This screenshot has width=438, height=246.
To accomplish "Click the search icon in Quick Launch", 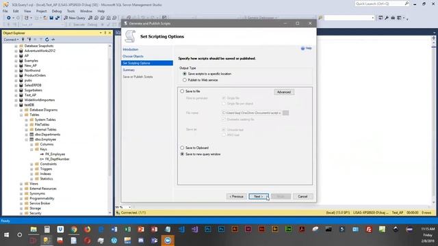I will pyautogui.click(x=407, y=3).
